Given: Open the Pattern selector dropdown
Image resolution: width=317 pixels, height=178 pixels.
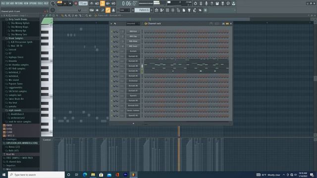Looking at the screenshot, I should 142,10.
